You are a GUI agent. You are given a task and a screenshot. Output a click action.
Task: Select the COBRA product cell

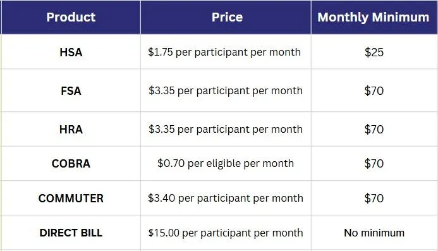coord(71,164)
